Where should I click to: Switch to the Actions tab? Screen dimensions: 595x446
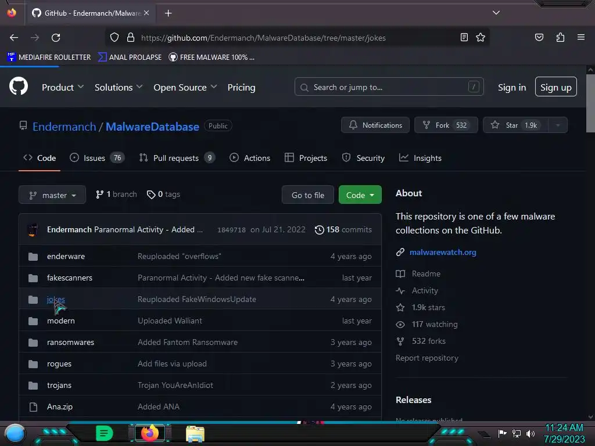point(250,158)
